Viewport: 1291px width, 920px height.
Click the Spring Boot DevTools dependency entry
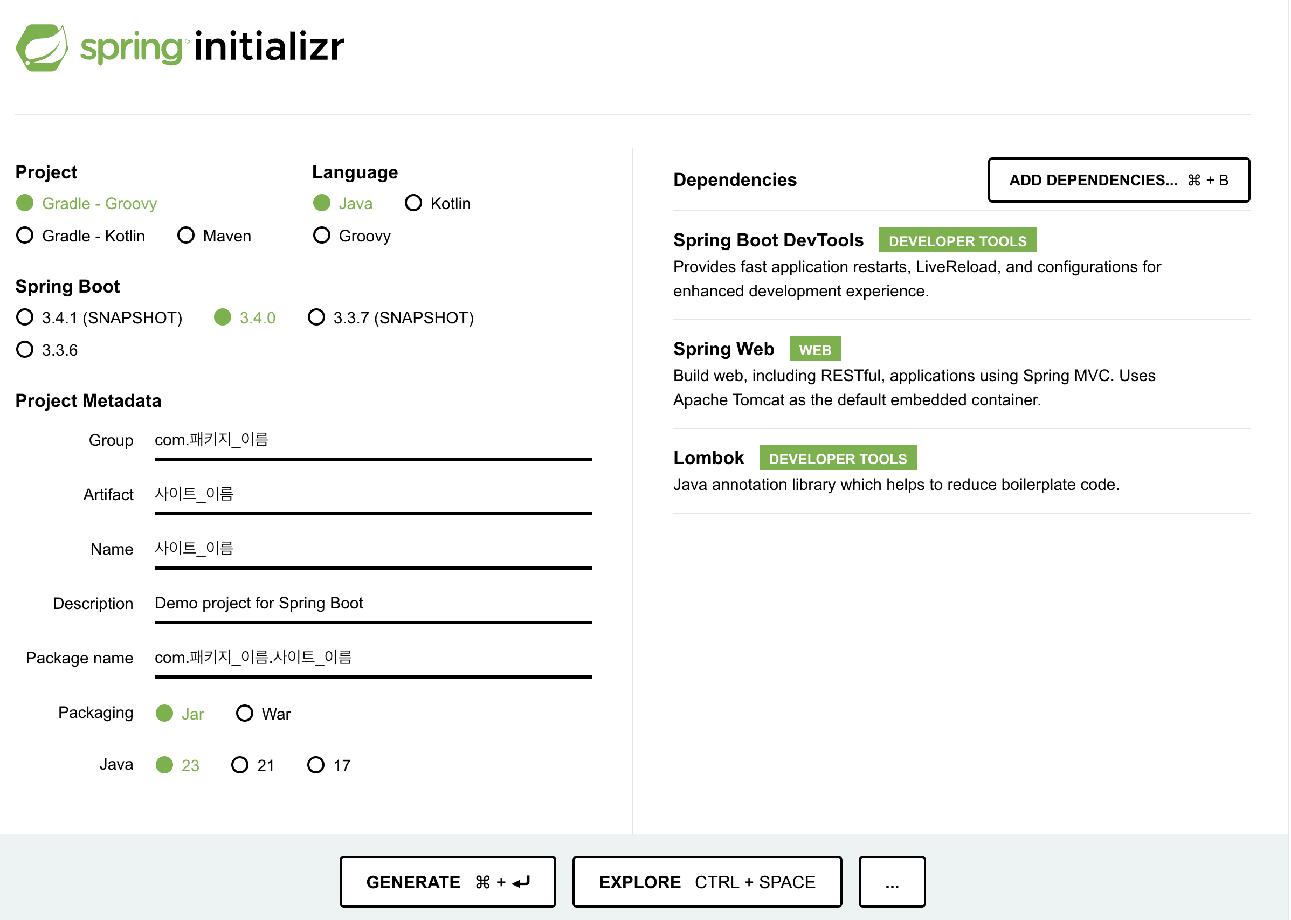pos(768,241)
